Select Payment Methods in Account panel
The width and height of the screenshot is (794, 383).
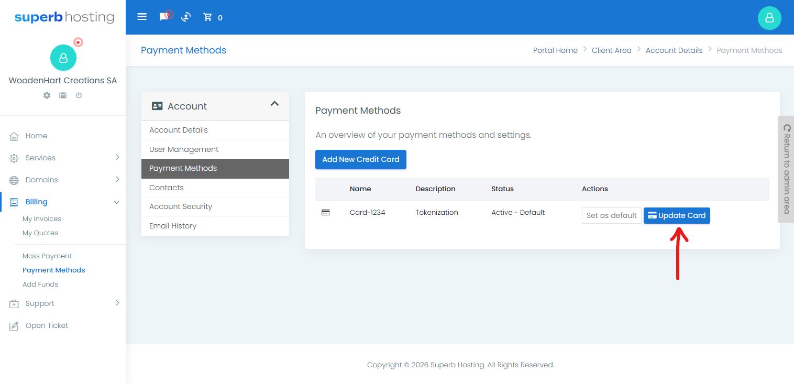click(x=215, y=168)
